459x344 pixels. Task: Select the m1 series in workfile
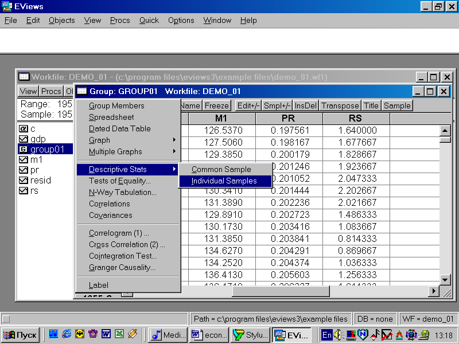coord(31,160)
